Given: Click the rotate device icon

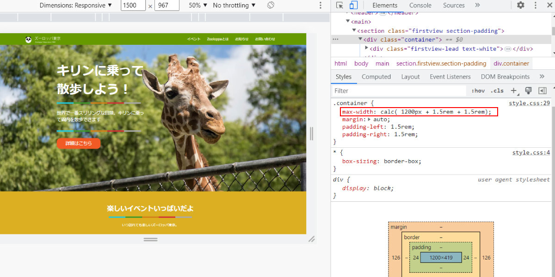Looking at the screenshot, I should [271, 6].
